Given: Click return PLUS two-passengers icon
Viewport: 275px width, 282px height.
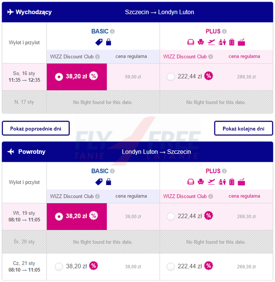Looking at the screenshot, I should coord(222,182).
